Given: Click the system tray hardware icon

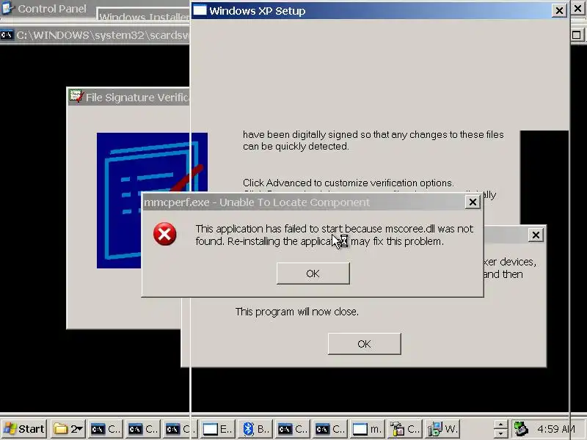Looking at the screenshot, I should 521,429.
